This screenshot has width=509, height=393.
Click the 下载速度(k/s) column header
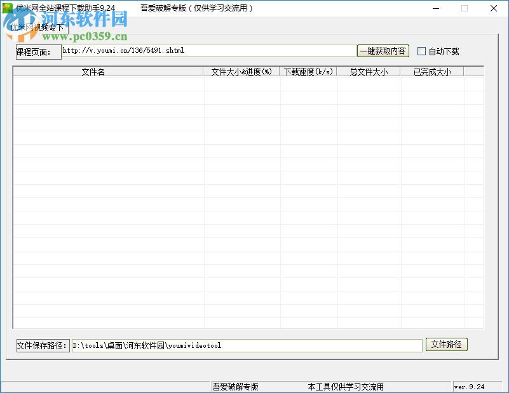[309, 72]
